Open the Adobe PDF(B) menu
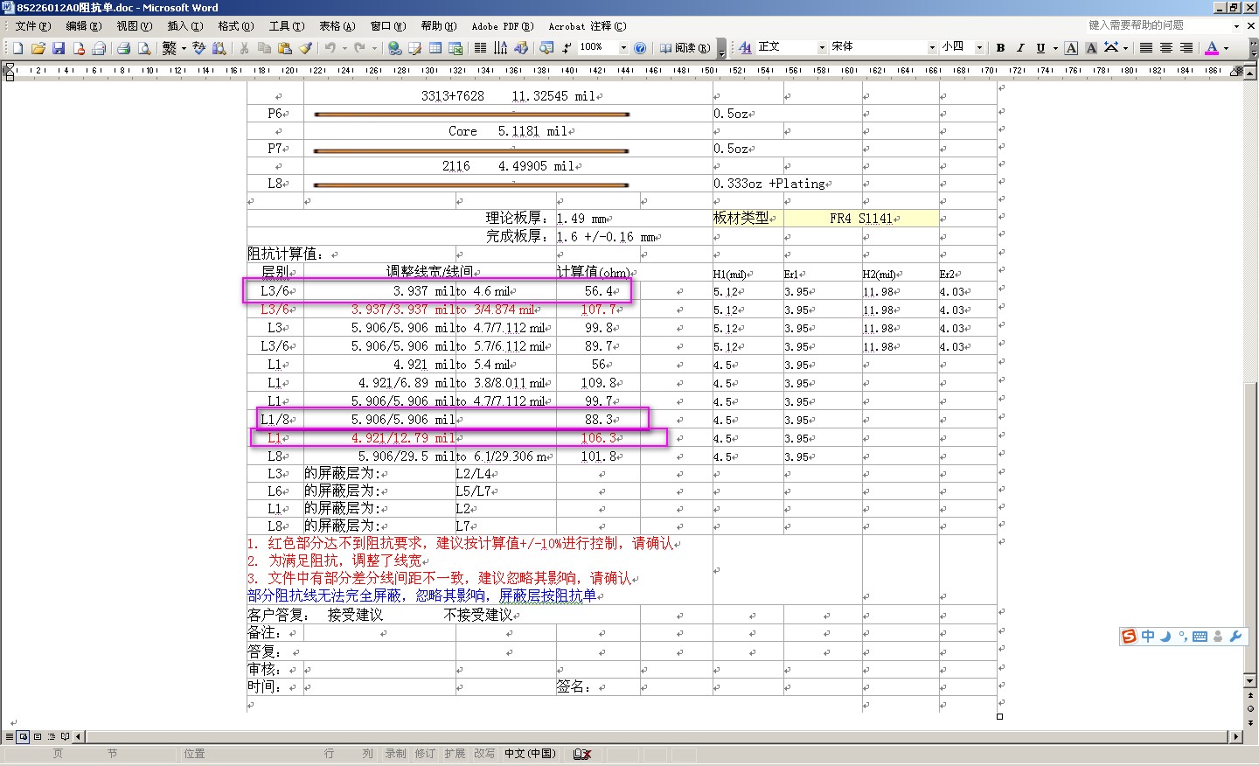 click(x=502, y=26)
